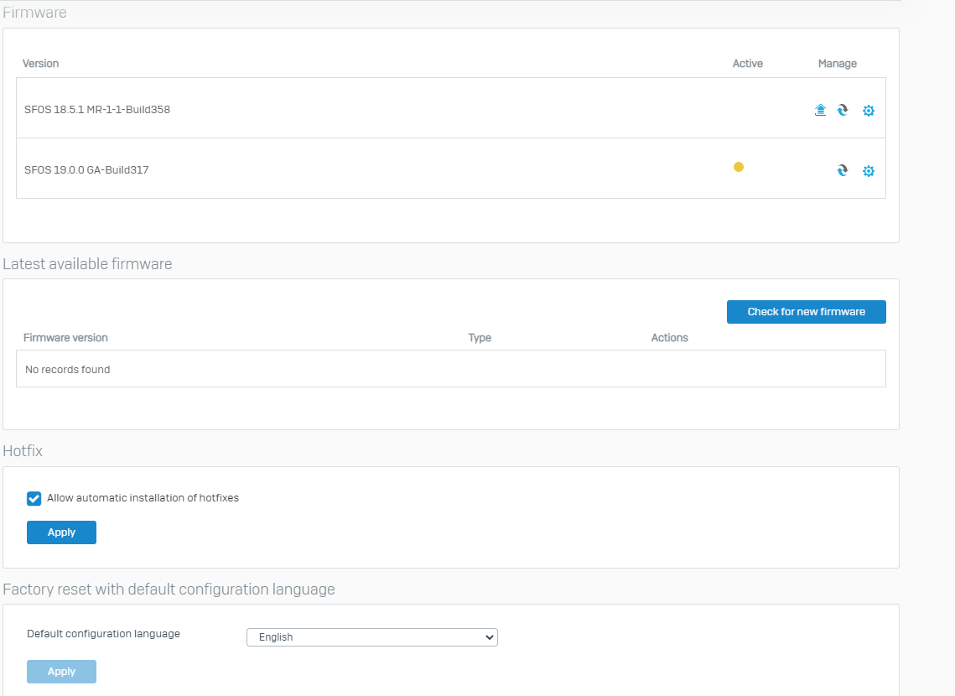Click upload firmware icon for SFOS 18.5.1
Image resolution: width=955 pixels, height=696 pixels.
pos(820,110)
